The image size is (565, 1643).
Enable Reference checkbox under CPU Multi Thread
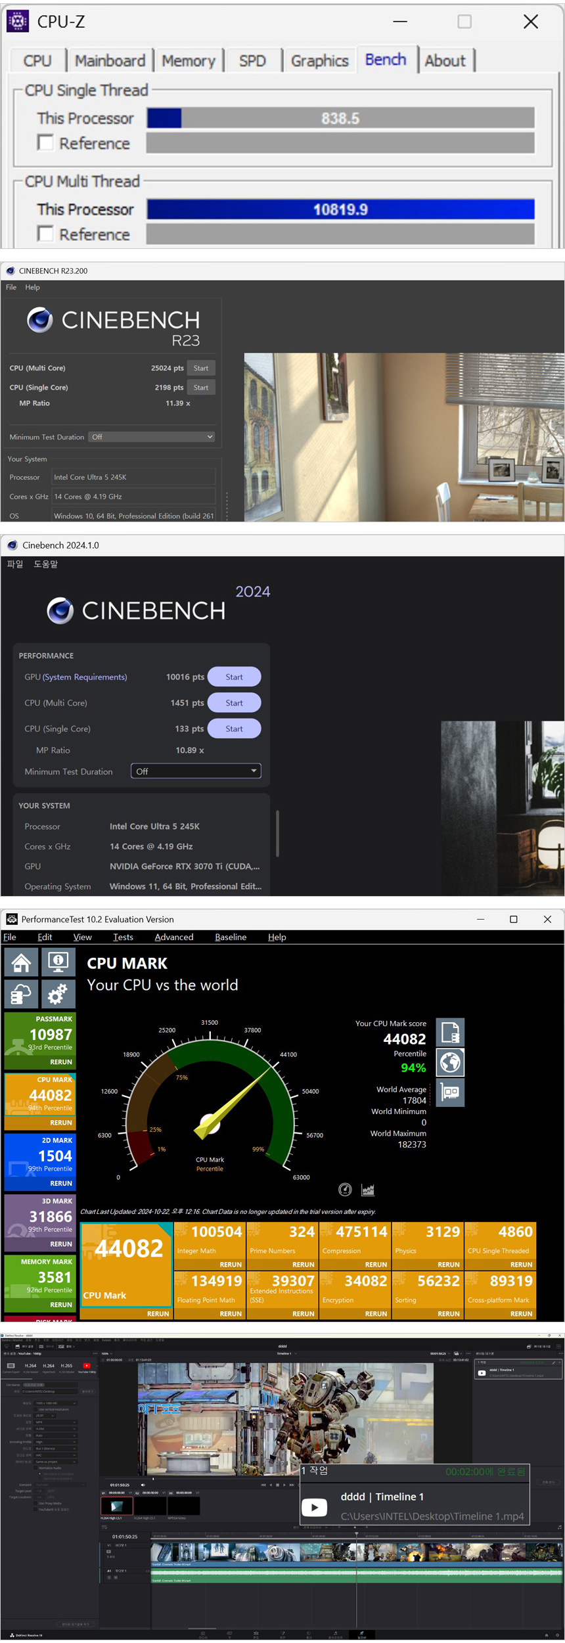click(x=45, y=234)
